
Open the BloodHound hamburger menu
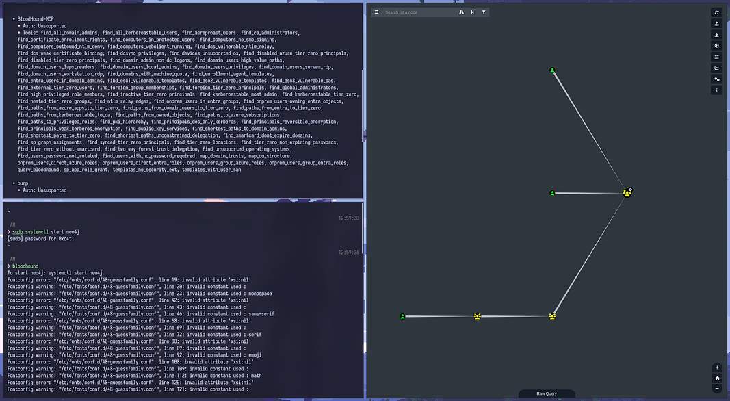click(376, 12)
